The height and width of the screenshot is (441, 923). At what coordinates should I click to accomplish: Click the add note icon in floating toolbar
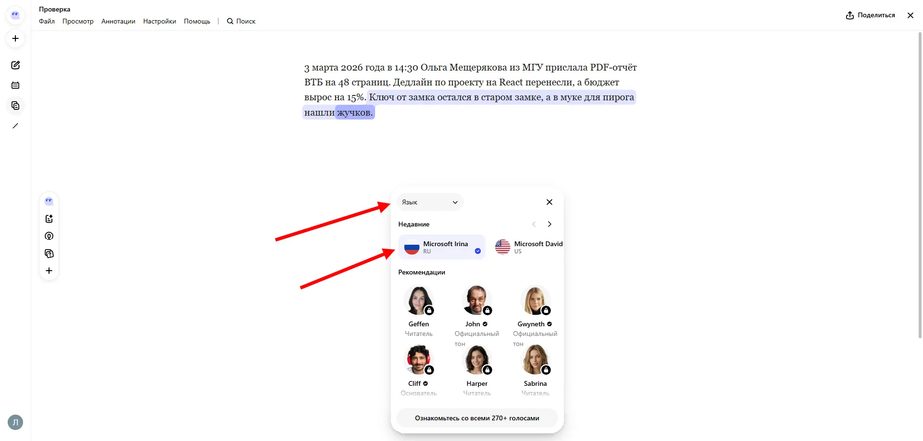tap(49, 219)
